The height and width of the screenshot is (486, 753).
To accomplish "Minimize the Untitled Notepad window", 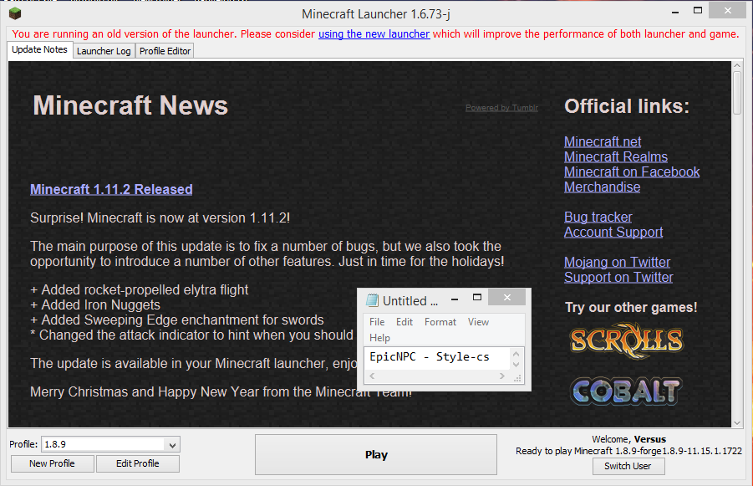I will (455, 299).
